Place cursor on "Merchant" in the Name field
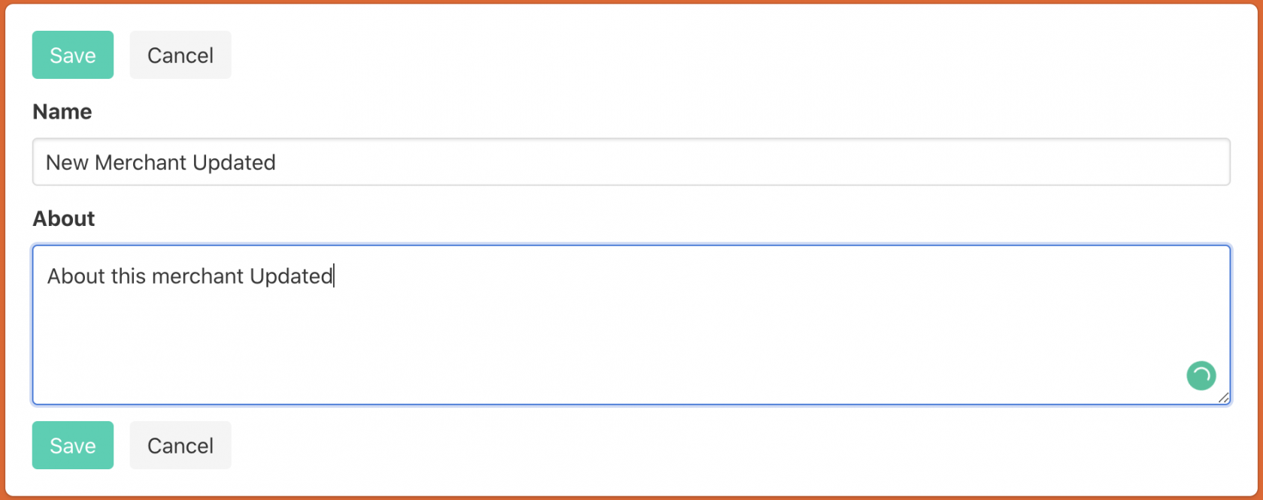Image resolution: width=1263 pixels, height=500 pixels. (141, 163)
